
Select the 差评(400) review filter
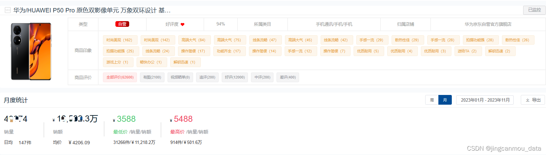tap(288, 77)
